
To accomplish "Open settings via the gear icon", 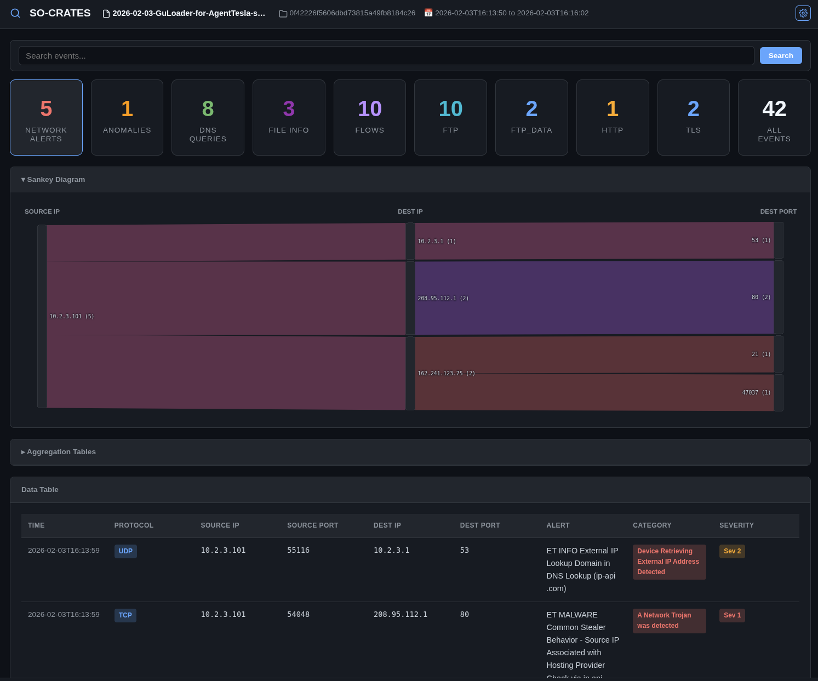I will [x=803, y=13].
